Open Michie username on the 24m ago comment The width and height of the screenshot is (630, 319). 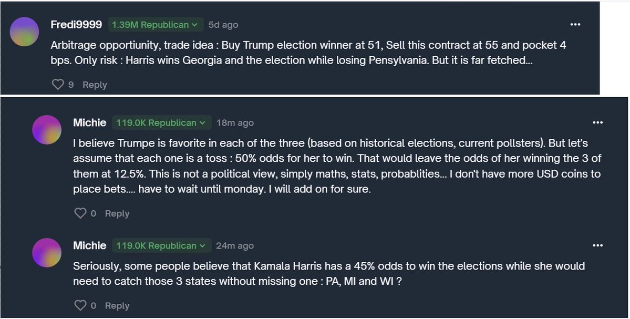(x=89, y=246)
